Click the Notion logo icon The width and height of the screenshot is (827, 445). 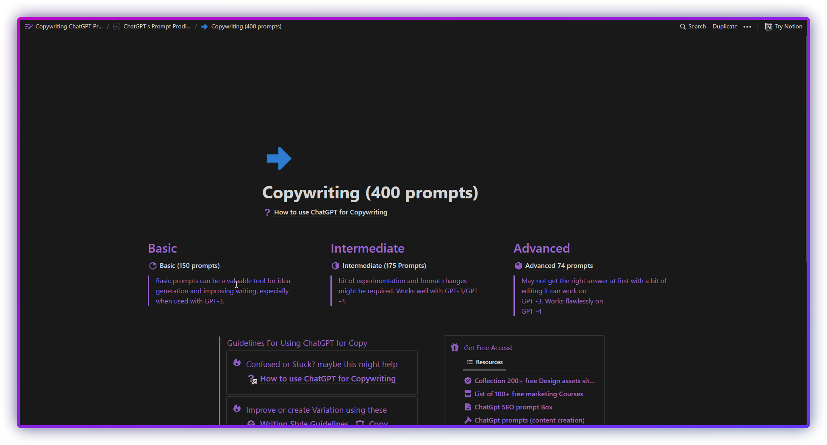point(768,27)
